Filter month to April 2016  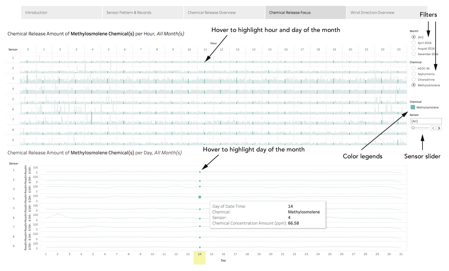click(413, 43)
